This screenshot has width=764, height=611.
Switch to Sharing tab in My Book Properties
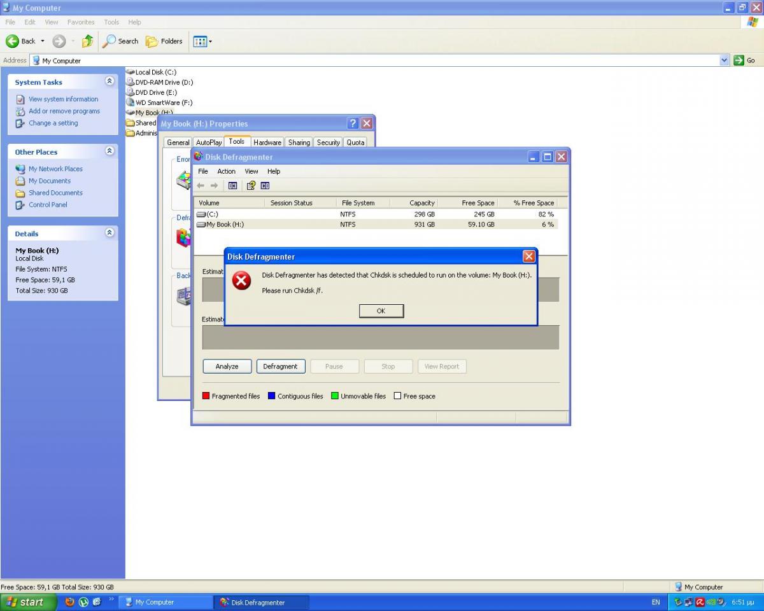pyautogui.click(x=299, y=143)
